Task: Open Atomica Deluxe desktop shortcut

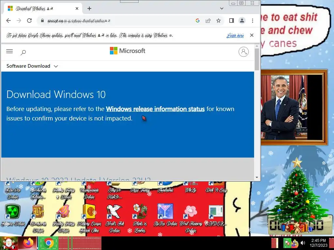Action: coord(13,215)
